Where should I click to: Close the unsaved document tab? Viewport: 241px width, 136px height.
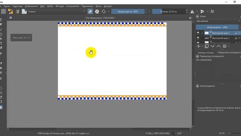[x=190, y=18]
